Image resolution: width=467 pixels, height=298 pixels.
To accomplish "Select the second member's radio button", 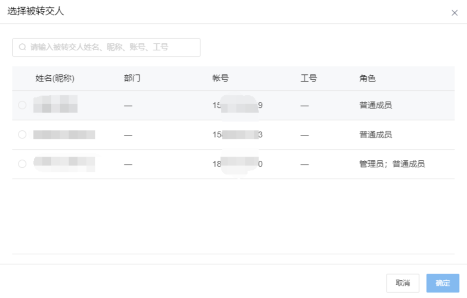I will click(22, 135).
